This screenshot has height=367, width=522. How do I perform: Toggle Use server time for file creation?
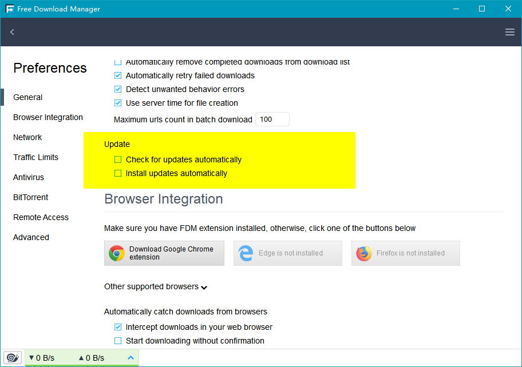point(118,103)
